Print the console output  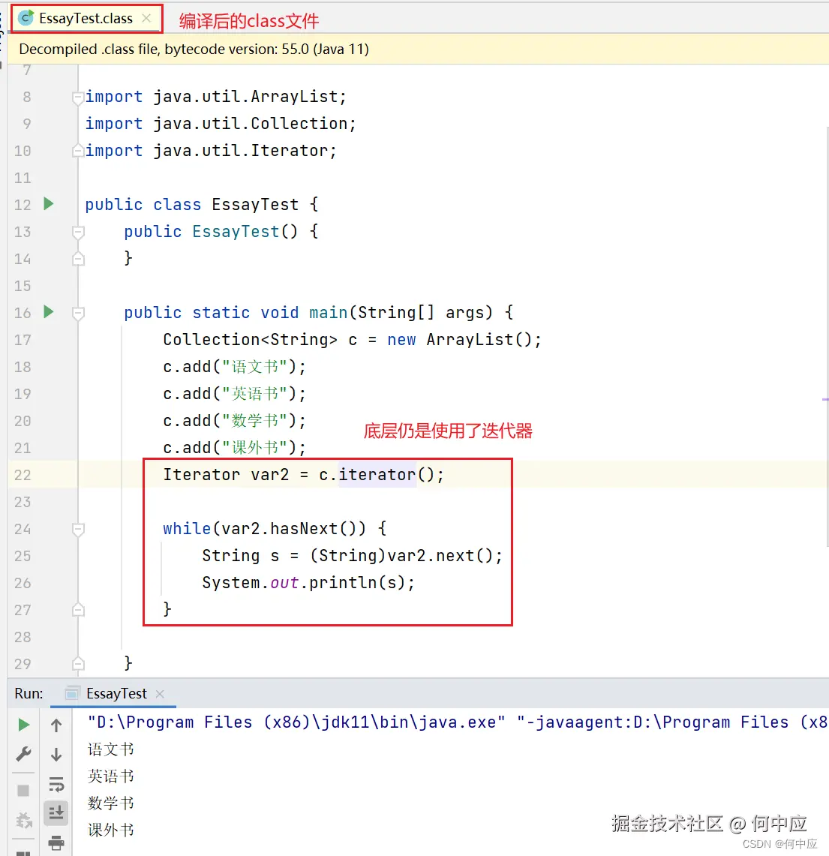pos(56,843)
